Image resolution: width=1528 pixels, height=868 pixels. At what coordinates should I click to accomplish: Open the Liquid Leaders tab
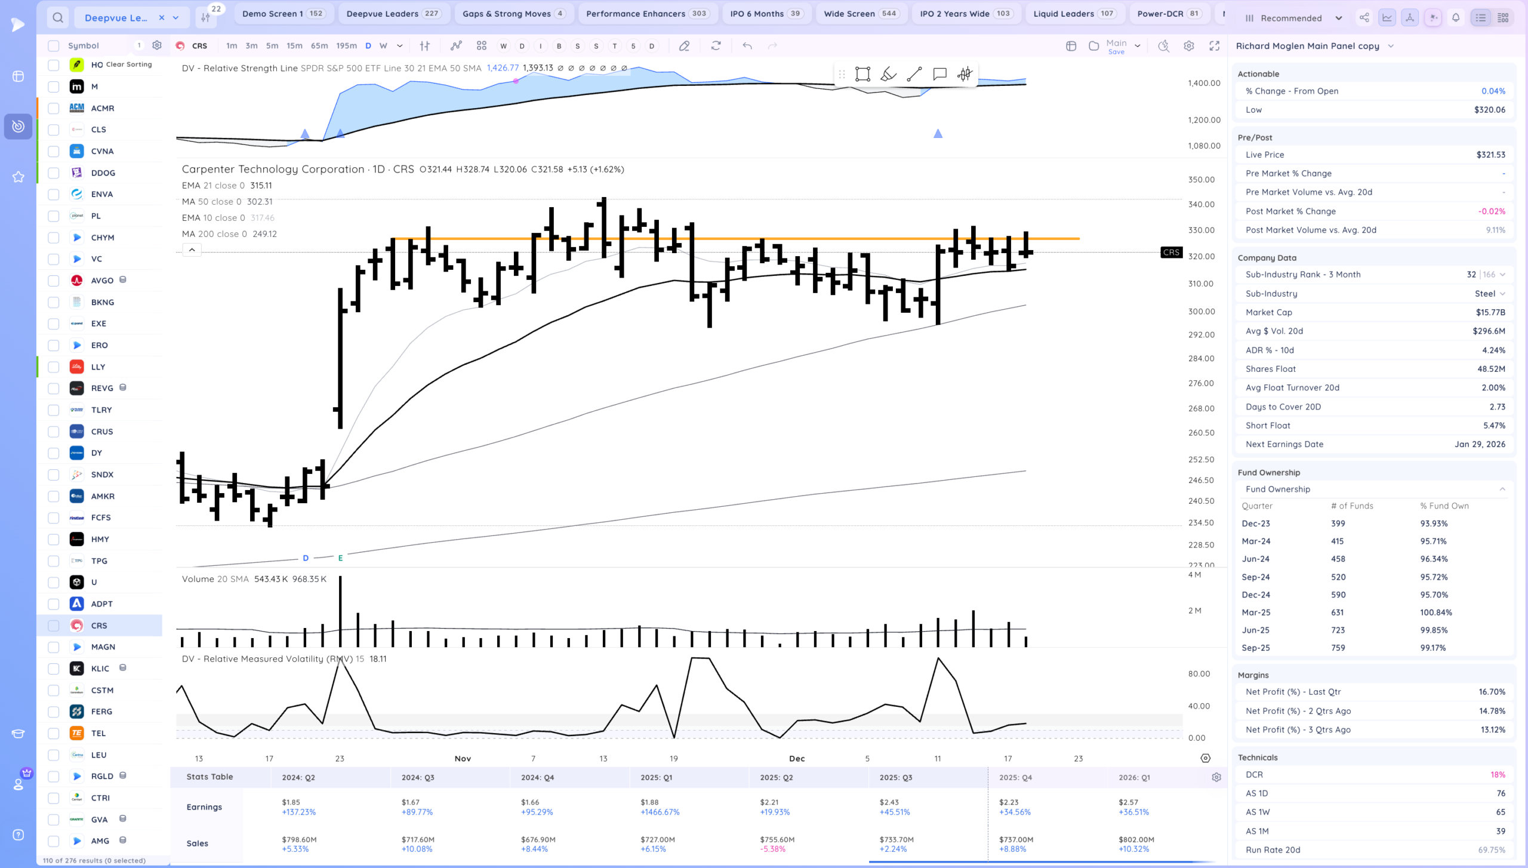pyautogui.click(x=1073, y=14)
